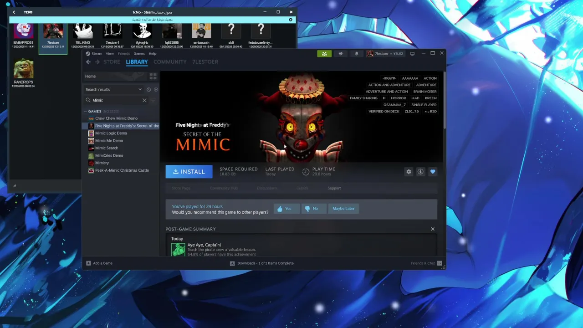Switch to Big Picture mode icon
Viewport: 583px width, 328px height.
[412, 54]
